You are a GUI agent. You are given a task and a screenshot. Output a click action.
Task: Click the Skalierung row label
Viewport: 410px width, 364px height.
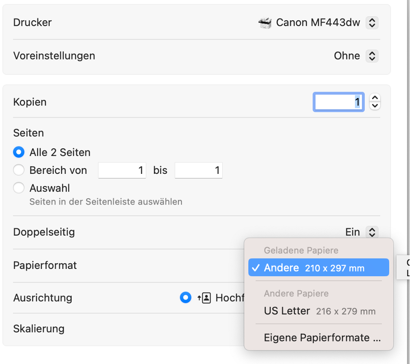[x=39, y=328]
